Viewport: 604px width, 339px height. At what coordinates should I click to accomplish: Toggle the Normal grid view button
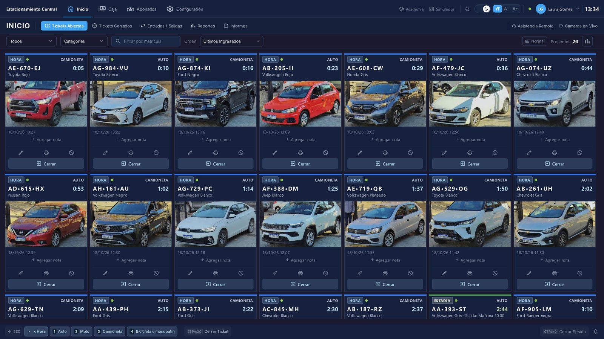(x=535, y=41)
